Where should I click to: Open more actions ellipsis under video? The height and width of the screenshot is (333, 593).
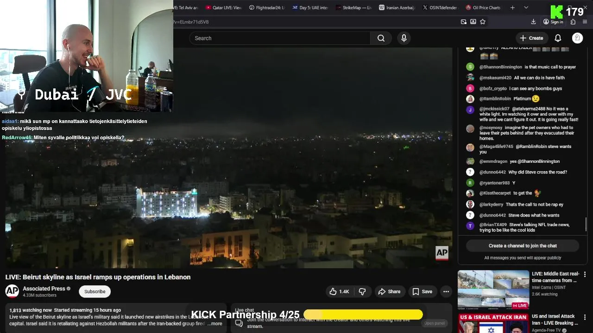(x=446, y=291)
